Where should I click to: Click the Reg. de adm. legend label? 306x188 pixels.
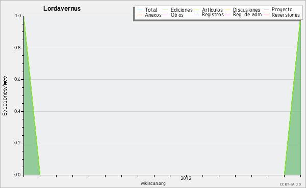click(248, 15)
